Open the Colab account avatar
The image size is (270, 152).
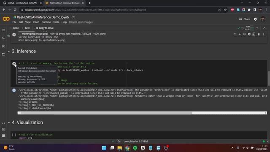262,19
